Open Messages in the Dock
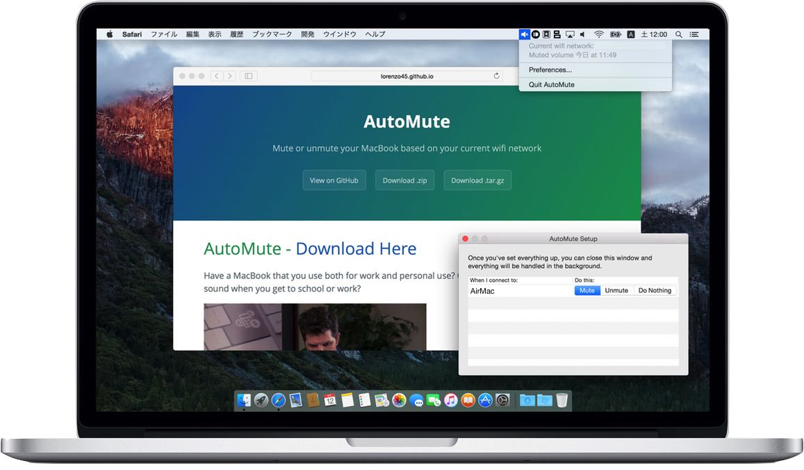Screen dimensions: 804x470 pyautogui.click(x=416, y=401)
